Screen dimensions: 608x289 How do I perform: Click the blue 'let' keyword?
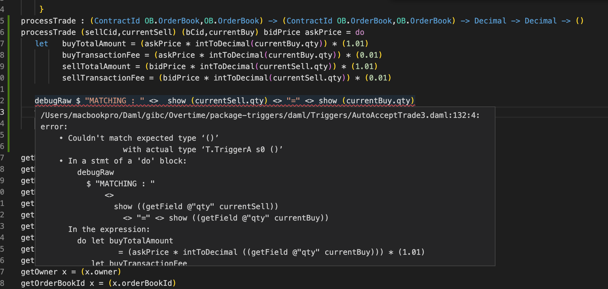pyautogui.click(x=42, y=44)
